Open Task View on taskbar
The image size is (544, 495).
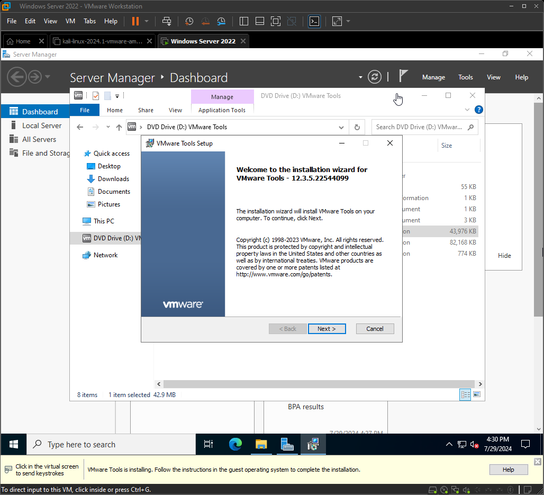tap(208, 444)
